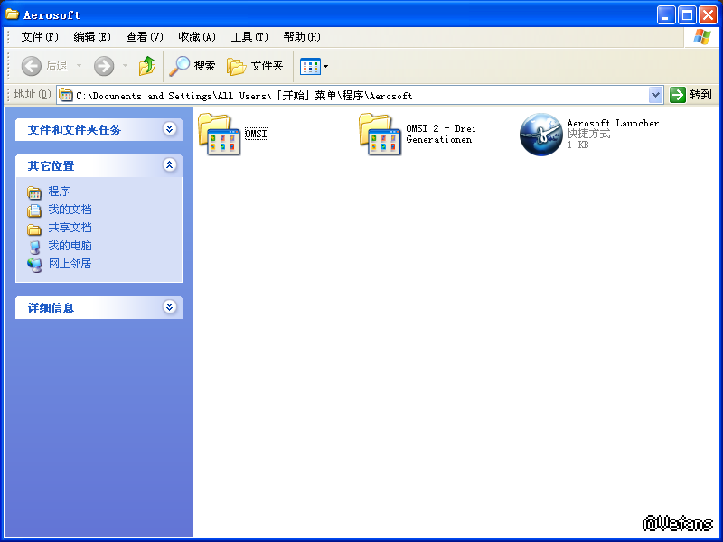Open the 收藏(A) menu
The width and height of the screenshot is (723, 542).
[x=197, y=37]
